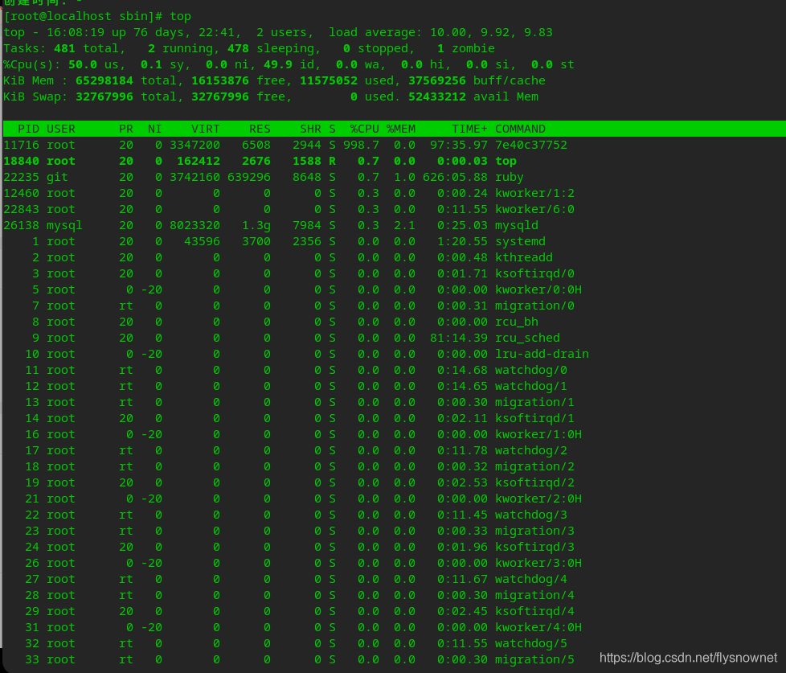Click the kworker/6:0 command

click(534, 209)
